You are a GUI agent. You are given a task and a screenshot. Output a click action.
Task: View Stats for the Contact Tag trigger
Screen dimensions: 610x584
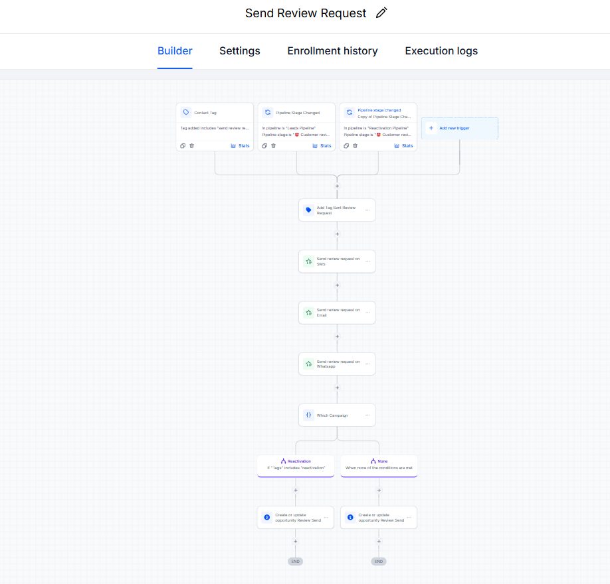pos(240,146)
